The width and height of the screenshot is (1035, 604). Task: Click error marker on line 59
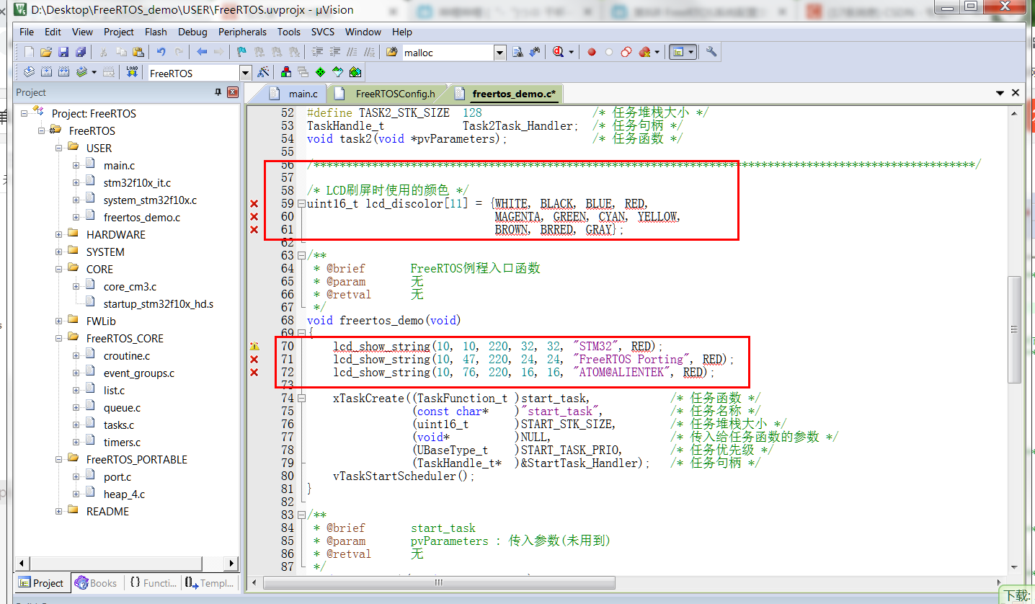(x=254, y=204)
